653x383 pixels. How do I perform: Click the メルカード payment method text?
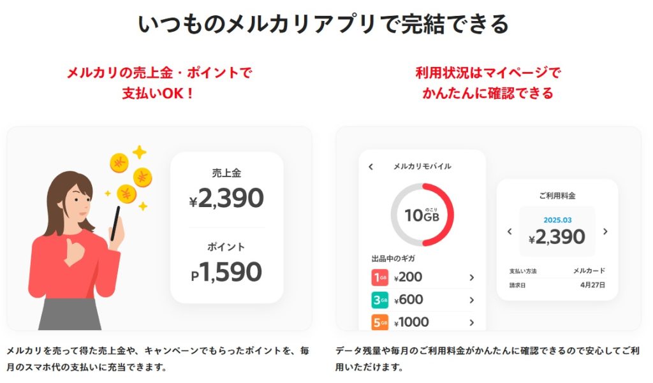pos(589,271)
